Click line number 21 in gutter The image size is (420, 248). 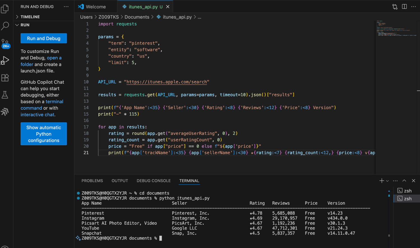(86, 152)
